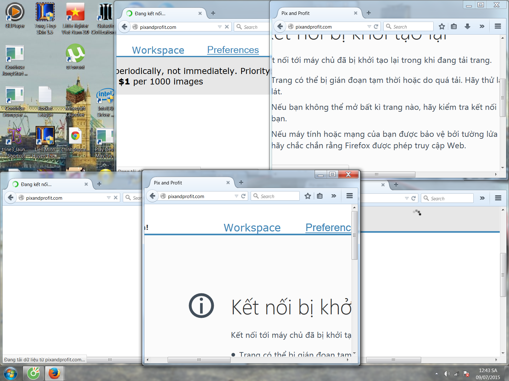Go back in the top-left Firefox window
Viewport: 509px width, 381px height.
coord(125,27)
